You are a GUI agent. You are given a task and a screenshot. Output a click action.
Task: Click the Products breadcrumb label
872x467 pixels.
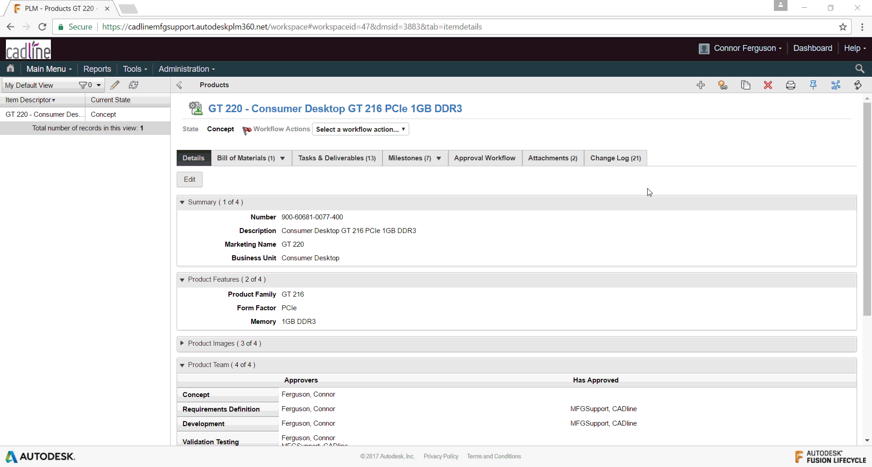(x=214, y=85)
